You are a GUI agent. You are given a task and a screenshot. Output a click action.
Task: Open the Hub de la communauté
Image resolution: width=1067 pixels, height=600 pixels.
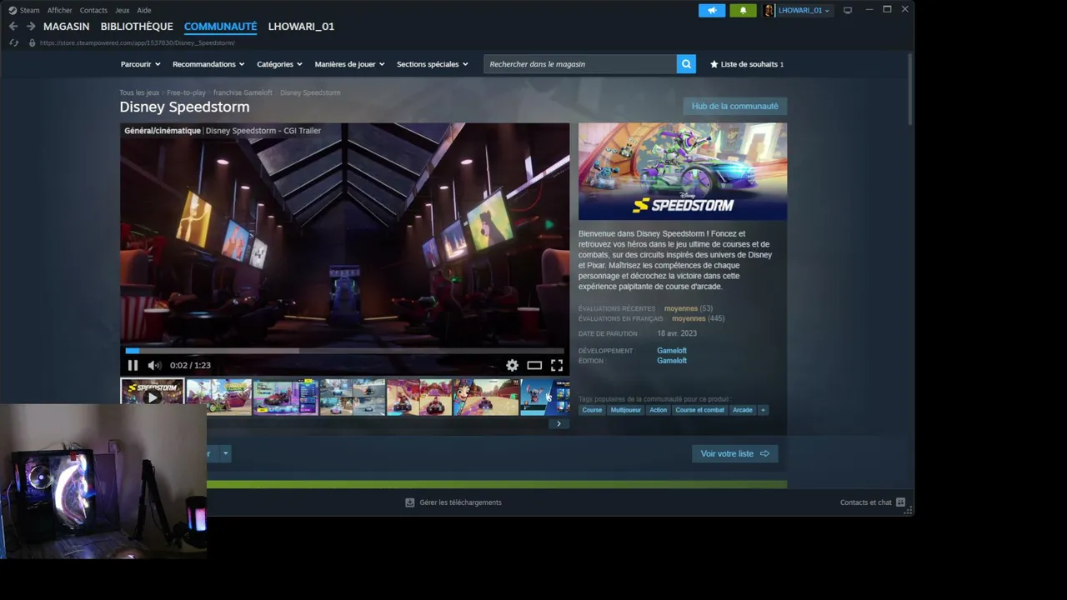734,106
